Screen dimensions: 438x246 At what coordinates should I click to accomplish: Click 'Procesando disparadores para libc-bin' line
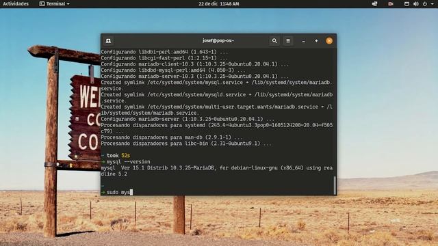(x=186, y=143)
